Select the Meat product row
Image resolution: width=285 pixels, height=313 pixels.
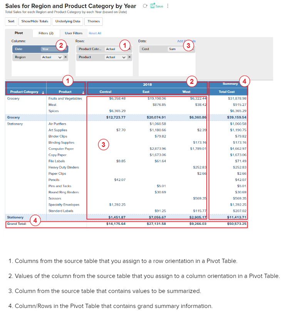[52, 105]
